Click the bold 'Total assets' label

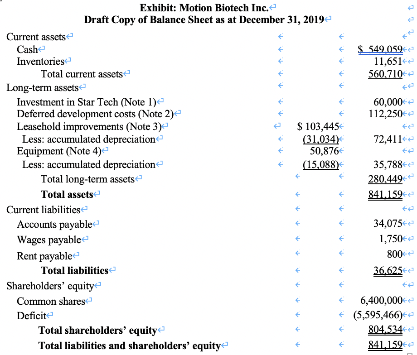tap(67, 195)
